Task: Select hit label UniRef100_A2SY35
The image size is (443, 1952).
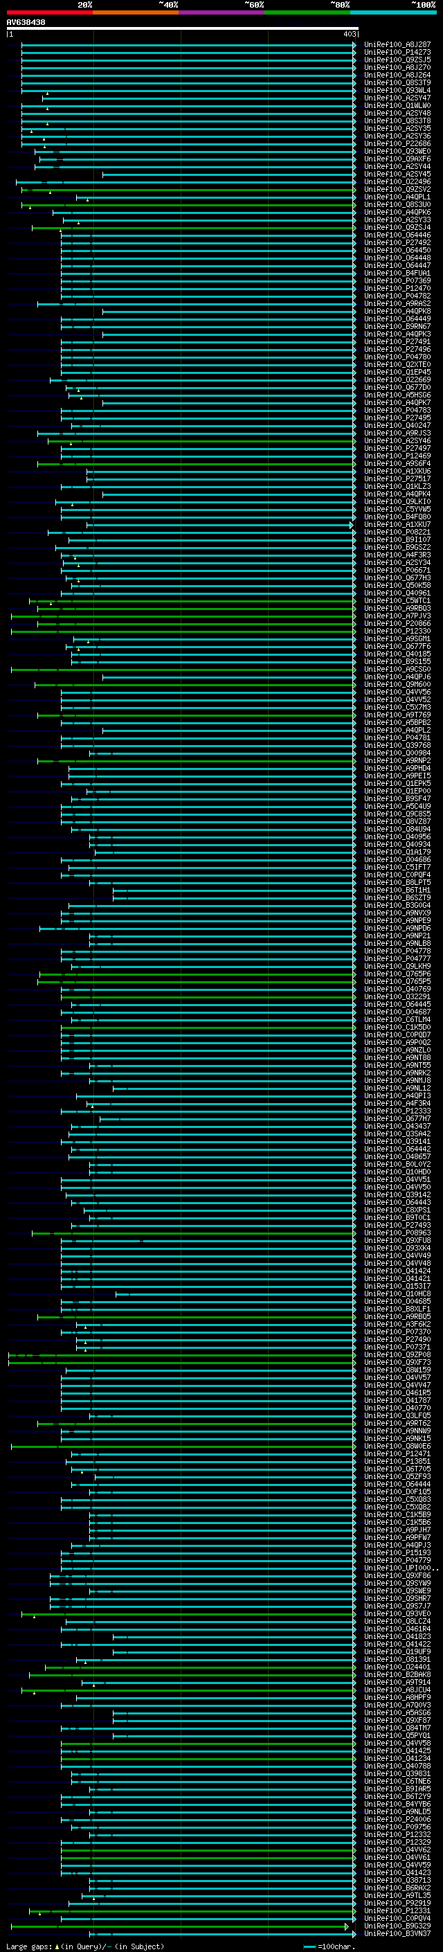Action: pyautogui.click(x=397, y=128)
